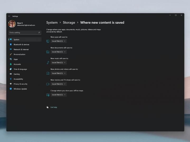Open the New apps save location dropdown
The width and height of the screenshot is (190, 142).
pyautogui.click(x=59, y=41)
